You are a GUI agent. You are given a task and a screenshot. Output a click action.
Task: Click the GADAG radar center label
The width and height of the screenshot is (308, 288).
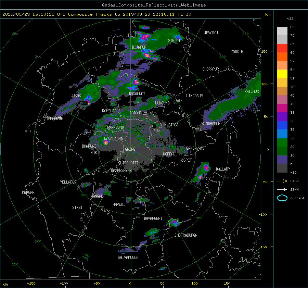coord(130,149)
